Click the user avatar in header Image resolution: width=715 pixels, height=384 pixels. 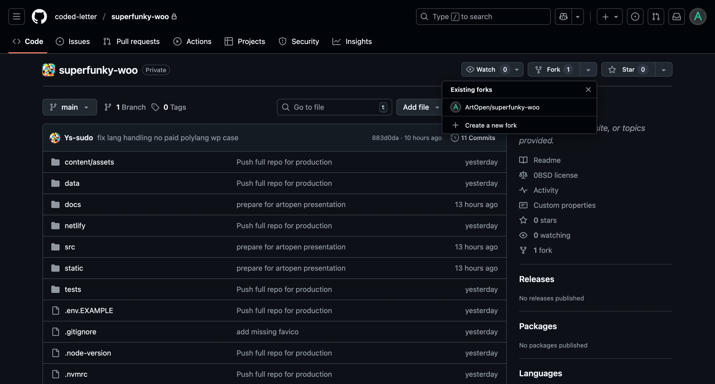tap(697, 17)
